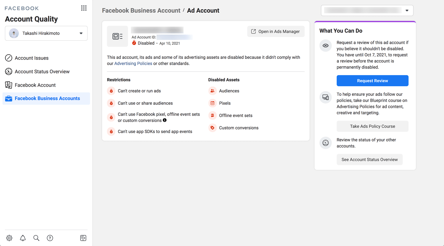Click the Pixels code icon

point(213,103)
